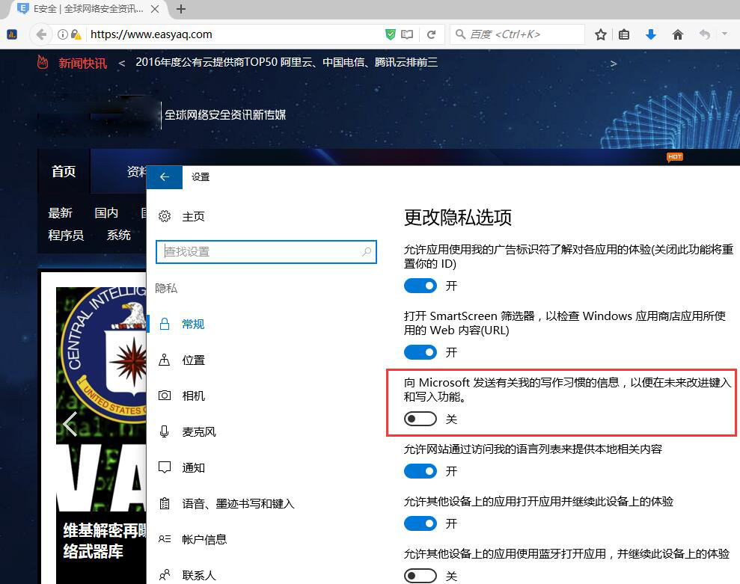740x584 pixels.
Task: Click the 百度 search box in the toolbar
Action: click(517, 34)
